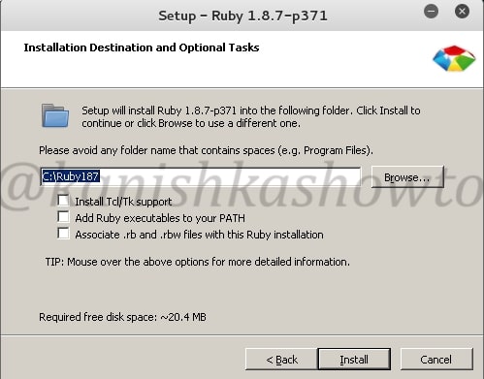
Task: Click the Setup will install Ruby description
Action: (251, 117)
